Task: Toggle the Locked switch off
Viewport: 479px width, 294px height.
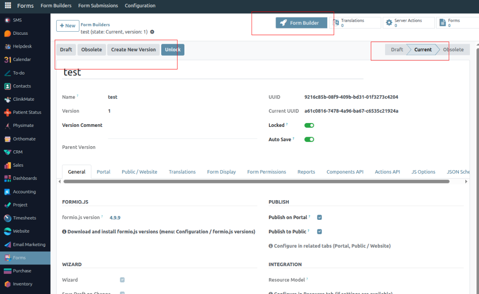Action: tap(309, 125)
